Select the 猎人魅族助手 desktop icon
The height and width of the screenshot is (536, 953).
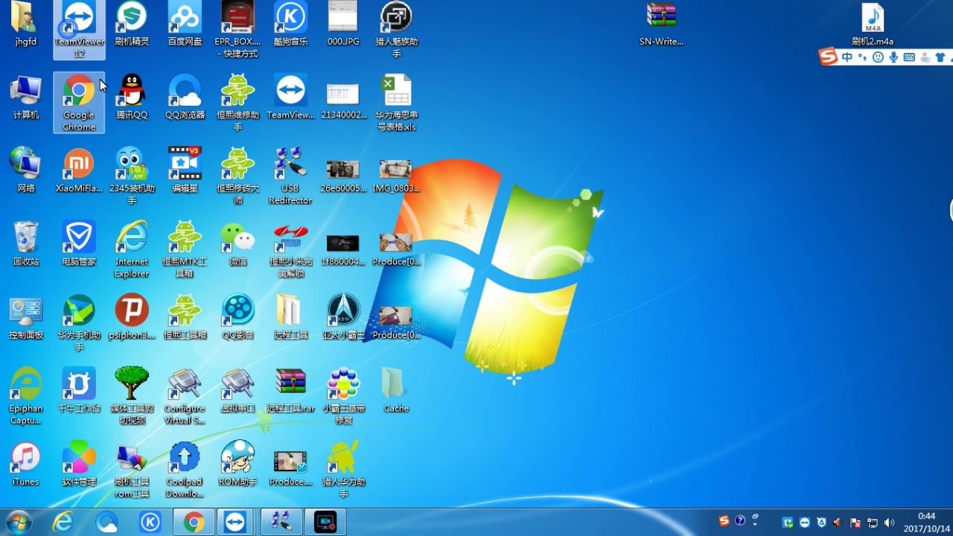396,30
